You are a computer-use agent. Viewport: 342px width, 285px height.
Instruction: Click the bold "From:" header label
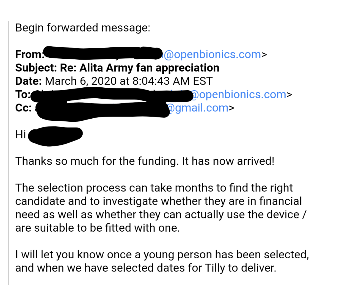pos(29,54)
